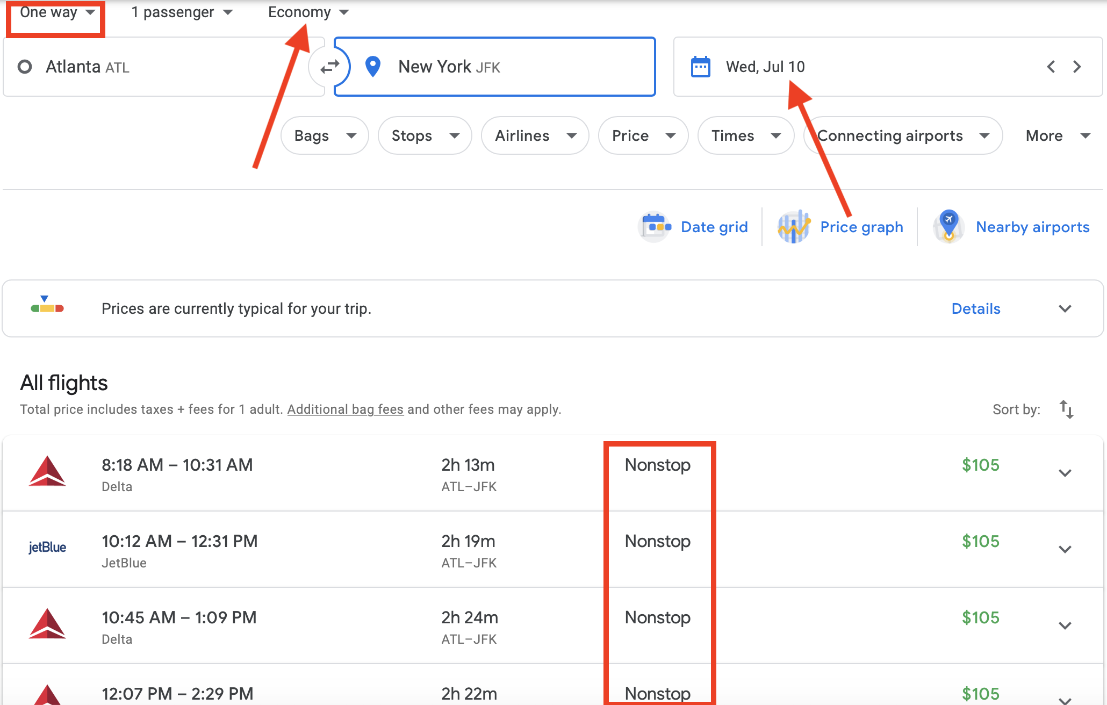
Task: Click the New York JFK destination field
Action: point(494,67)
